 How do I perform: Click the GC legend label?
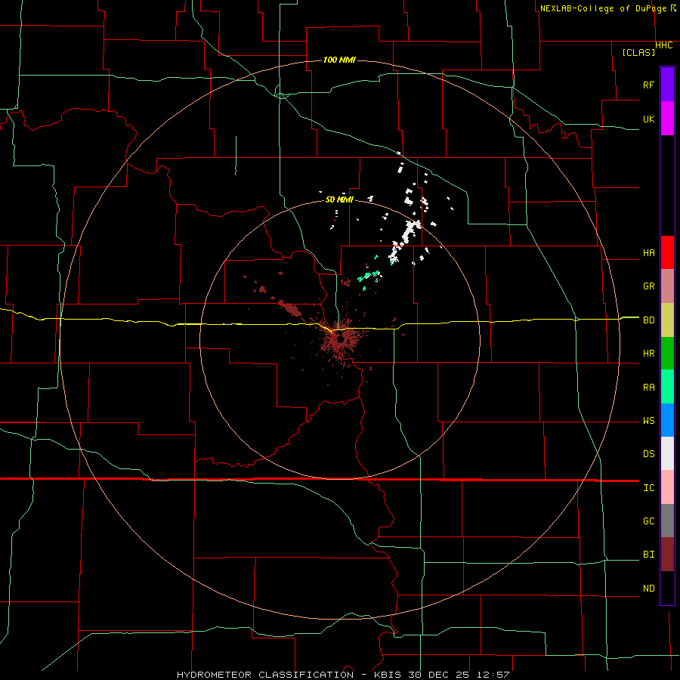(648, 521)
